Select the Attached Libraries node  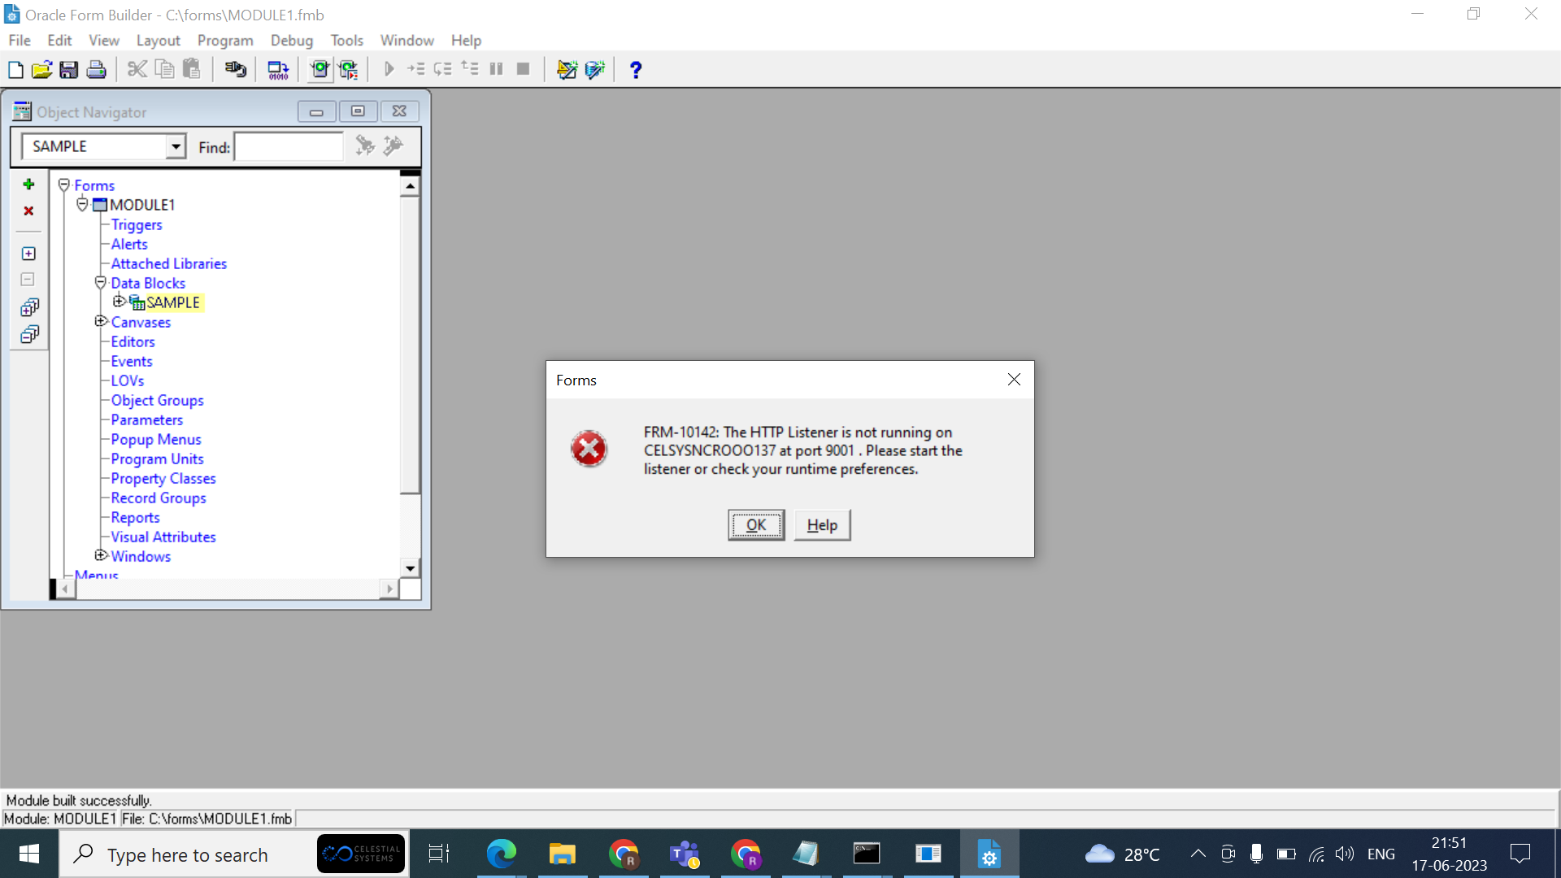coord(169,263)
